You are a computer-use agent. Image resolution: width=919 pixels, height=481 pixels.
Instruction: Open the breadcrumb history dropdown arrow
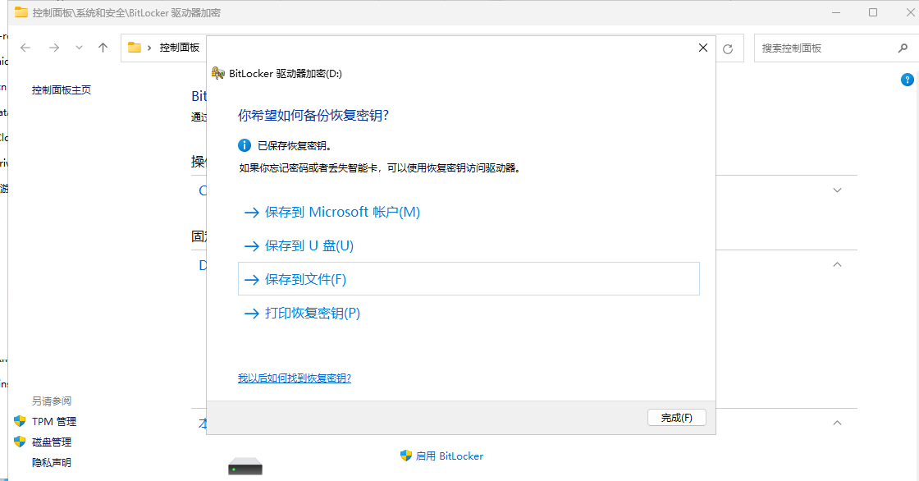[79, 48]
